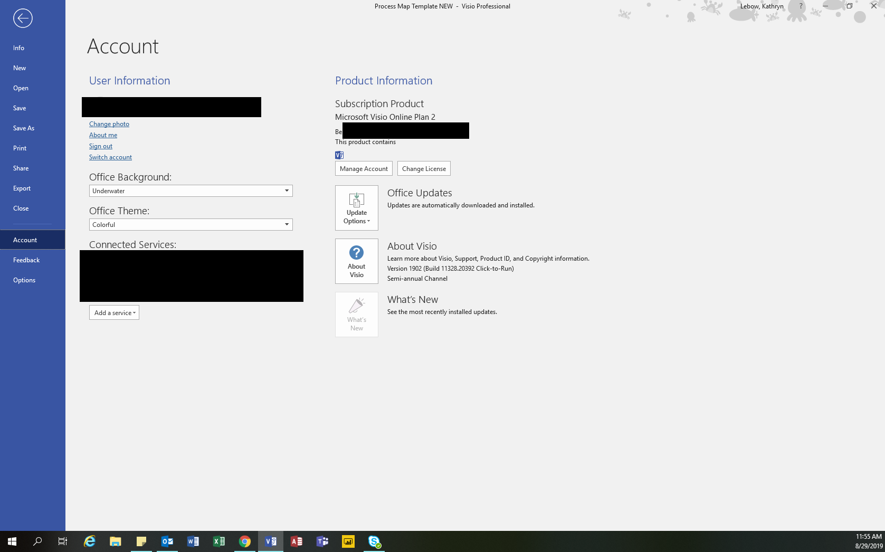This screenshot has width=885, height=552.
Task: Open Help via the question mark icon
Action: click(800, 6)
